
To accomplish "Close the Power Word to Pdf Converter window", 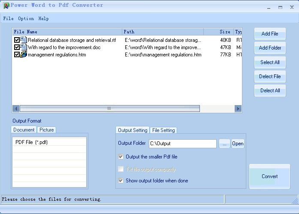I will coord(292,7).
